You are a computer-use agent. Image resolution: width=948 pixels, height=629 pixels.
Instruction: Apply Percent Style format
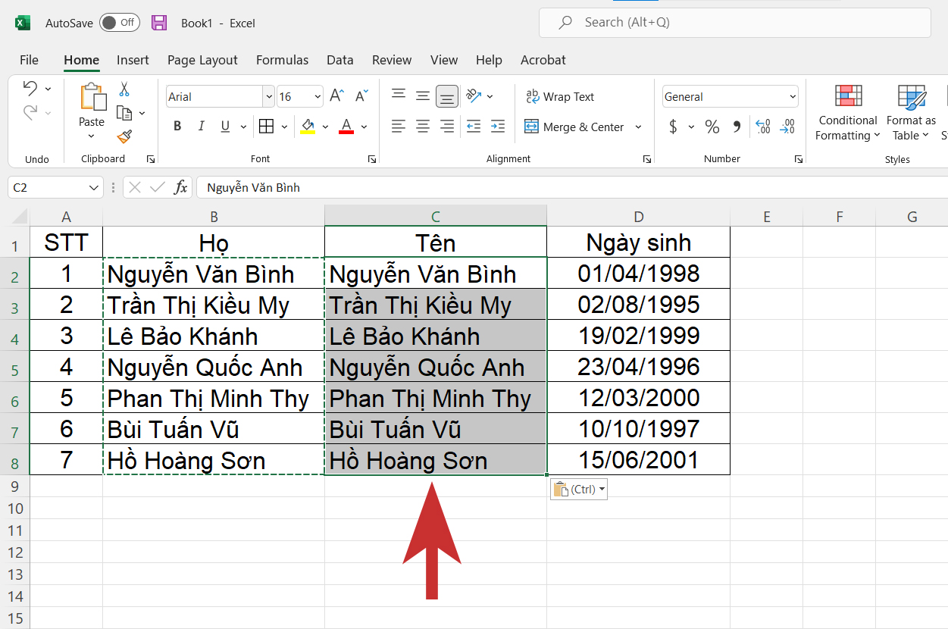[712, 127]
